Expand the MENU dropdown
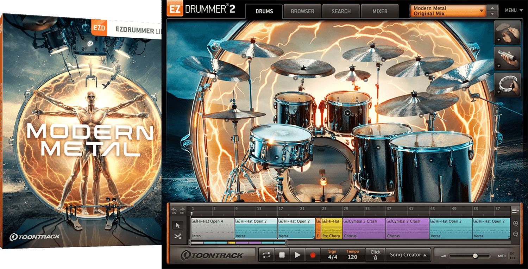The width and height of the screenshot is (528, 269). pyautogui.click(x=514, y=11)
